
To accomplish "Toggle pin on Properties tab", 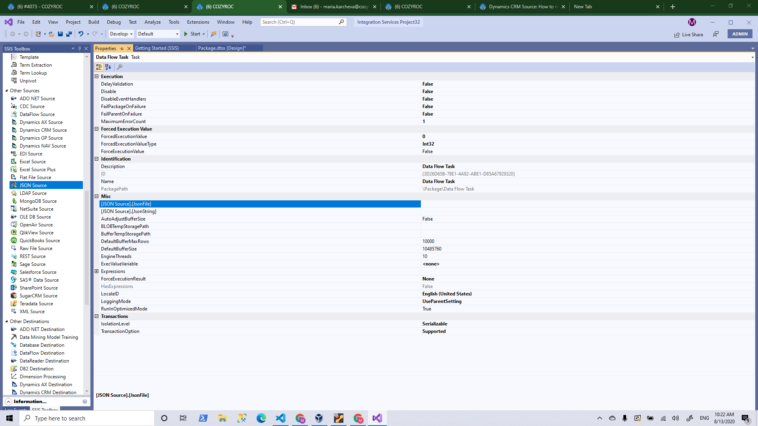I will [x=122, y=49].
